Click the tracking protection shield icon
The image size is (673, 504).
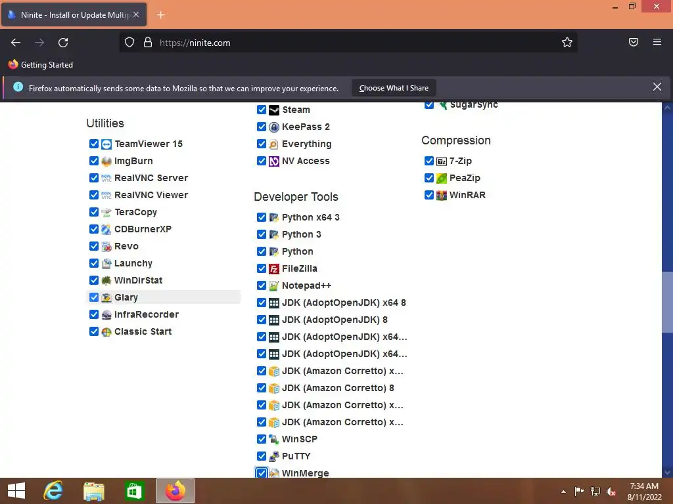pyautogui.click(x=129, y=43)
